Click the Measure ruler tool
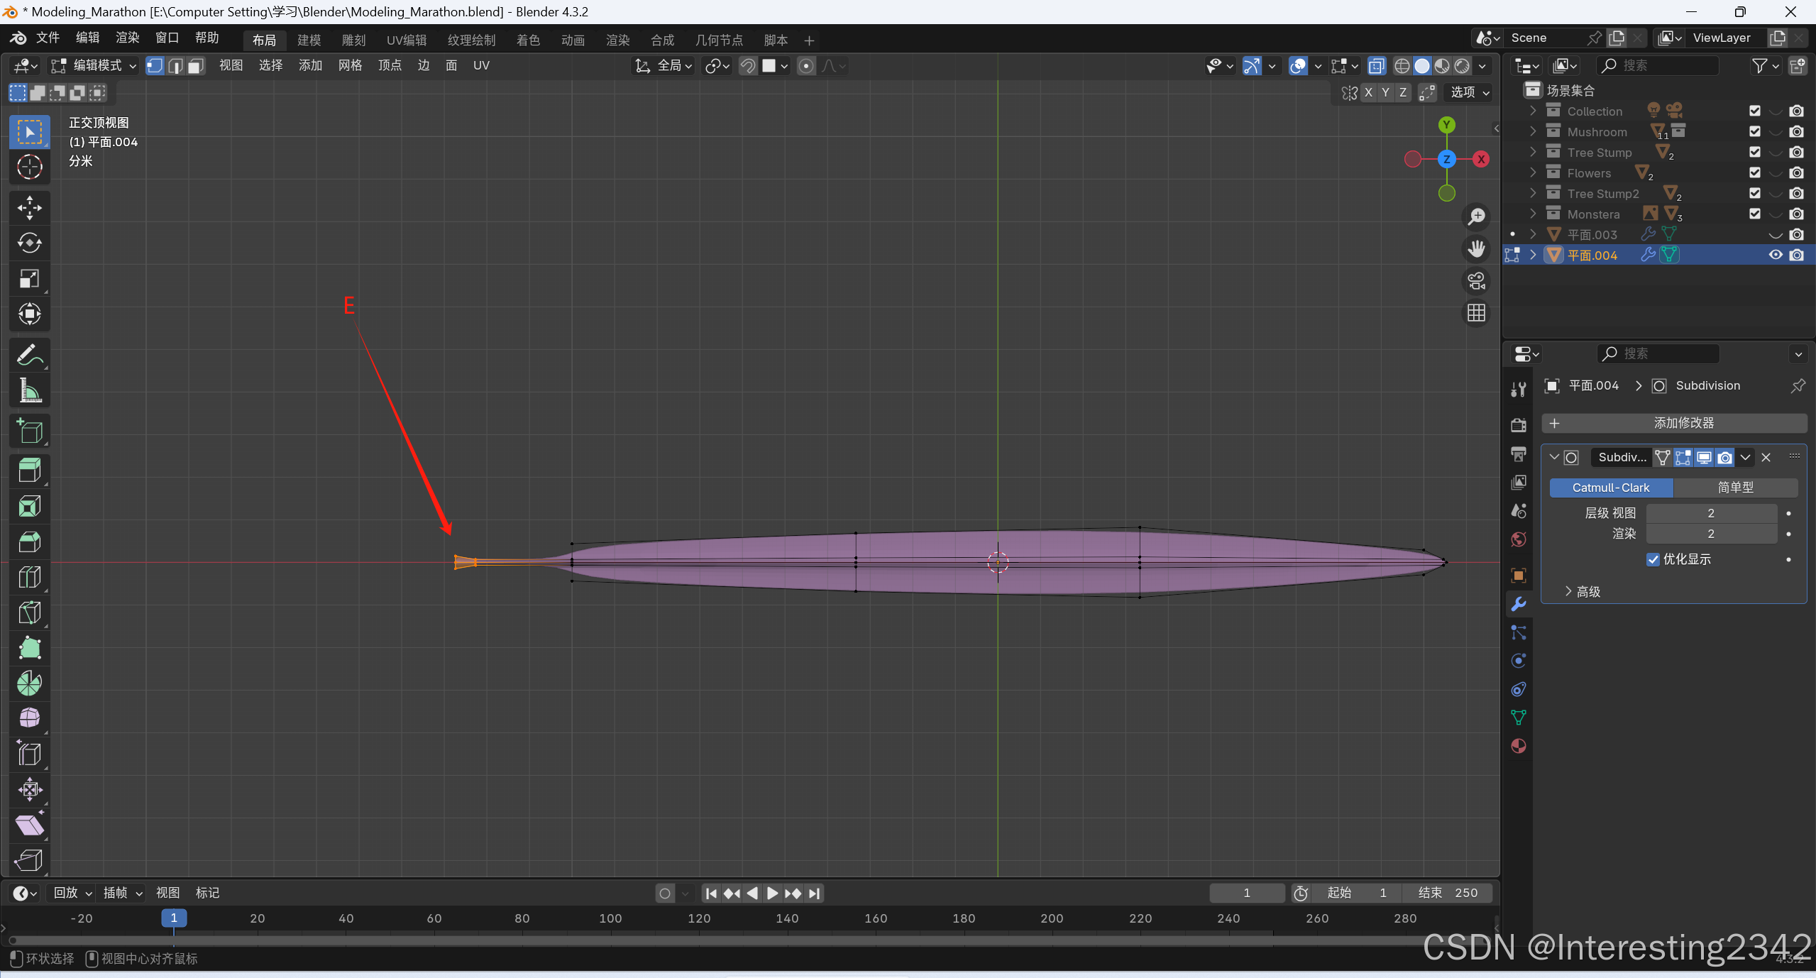Image resolution: width=1816 pixels, height=978 pixels. pyautogui.click(x=29, y=390)
